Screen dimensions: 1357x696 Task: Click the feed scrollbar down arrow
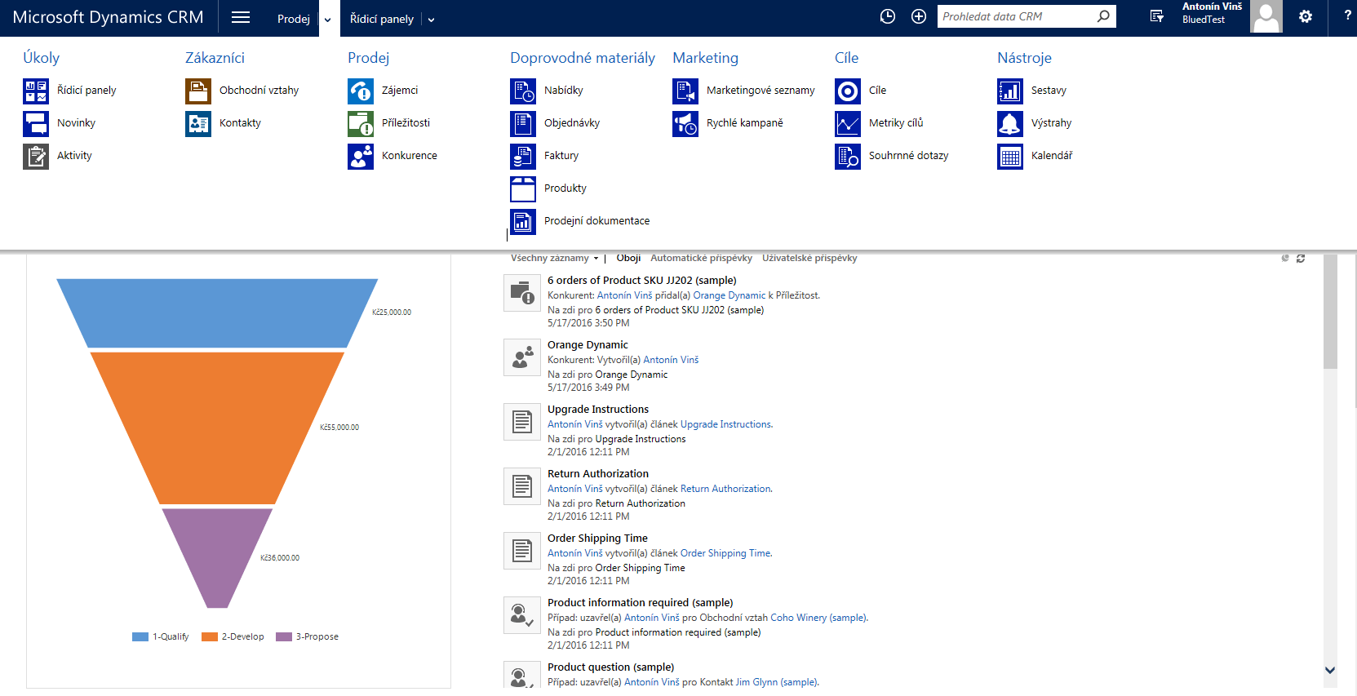tap(1330, 670)
